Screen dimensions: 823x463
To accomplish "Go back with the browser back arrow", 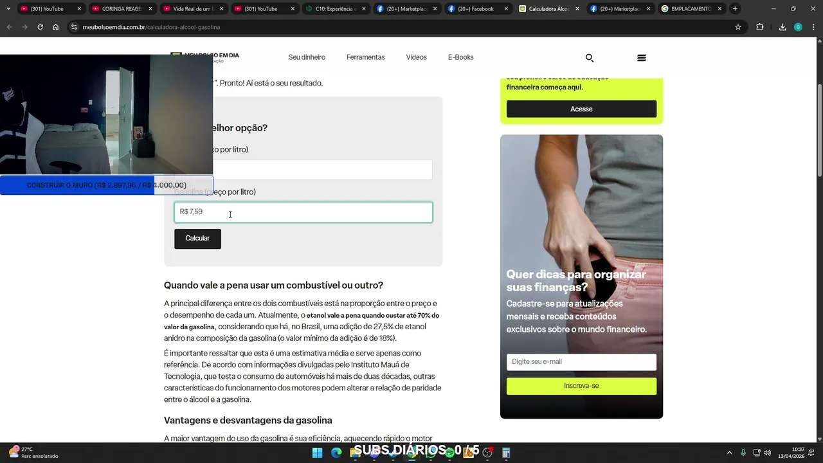I will point(10,27).
